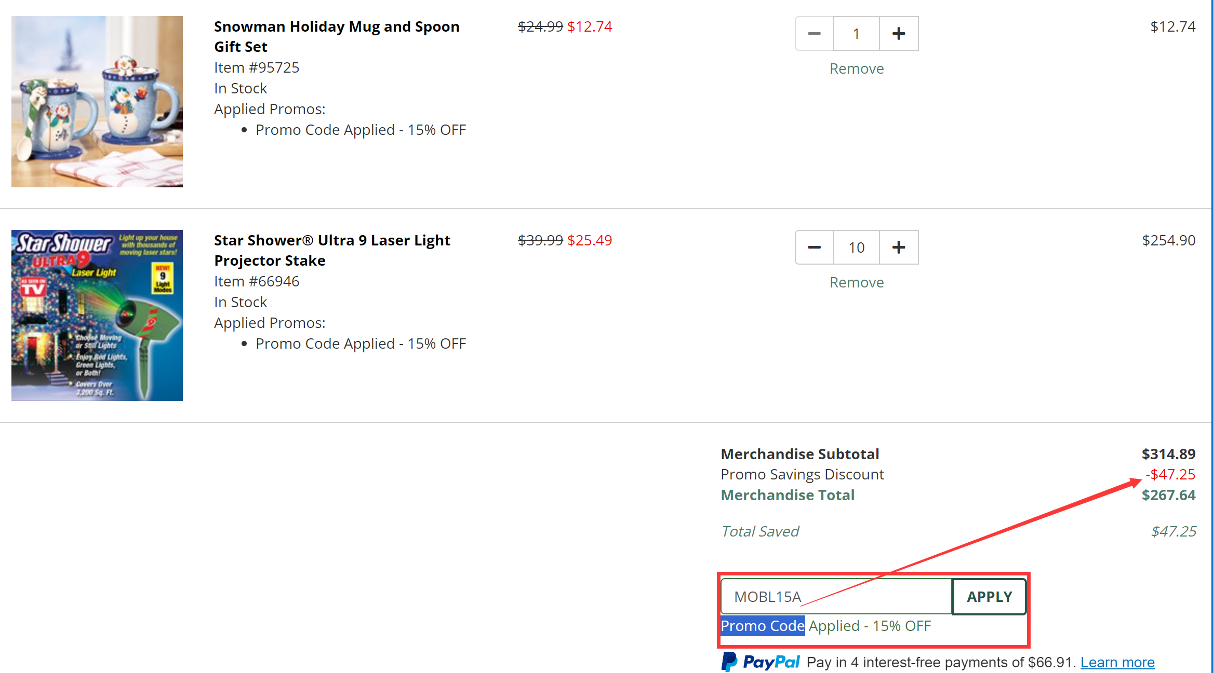The height and width of the screenshot is (673, 1214).
Task: Remove the Star Shower Laser Light item
Action: (856, 282)
